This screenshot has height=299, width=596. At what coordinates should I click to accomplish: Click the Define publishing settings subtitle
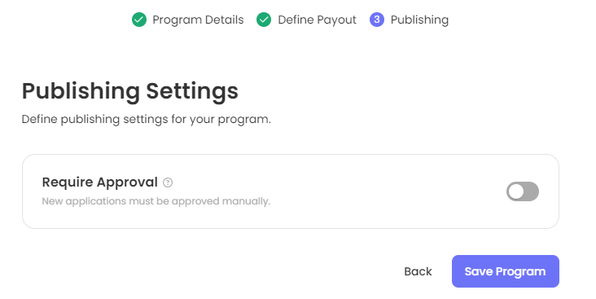pyautogui.click(x=147, y=120)
